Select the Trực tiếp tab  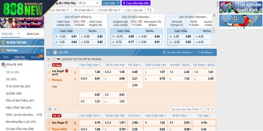click(x=36, y=57)
